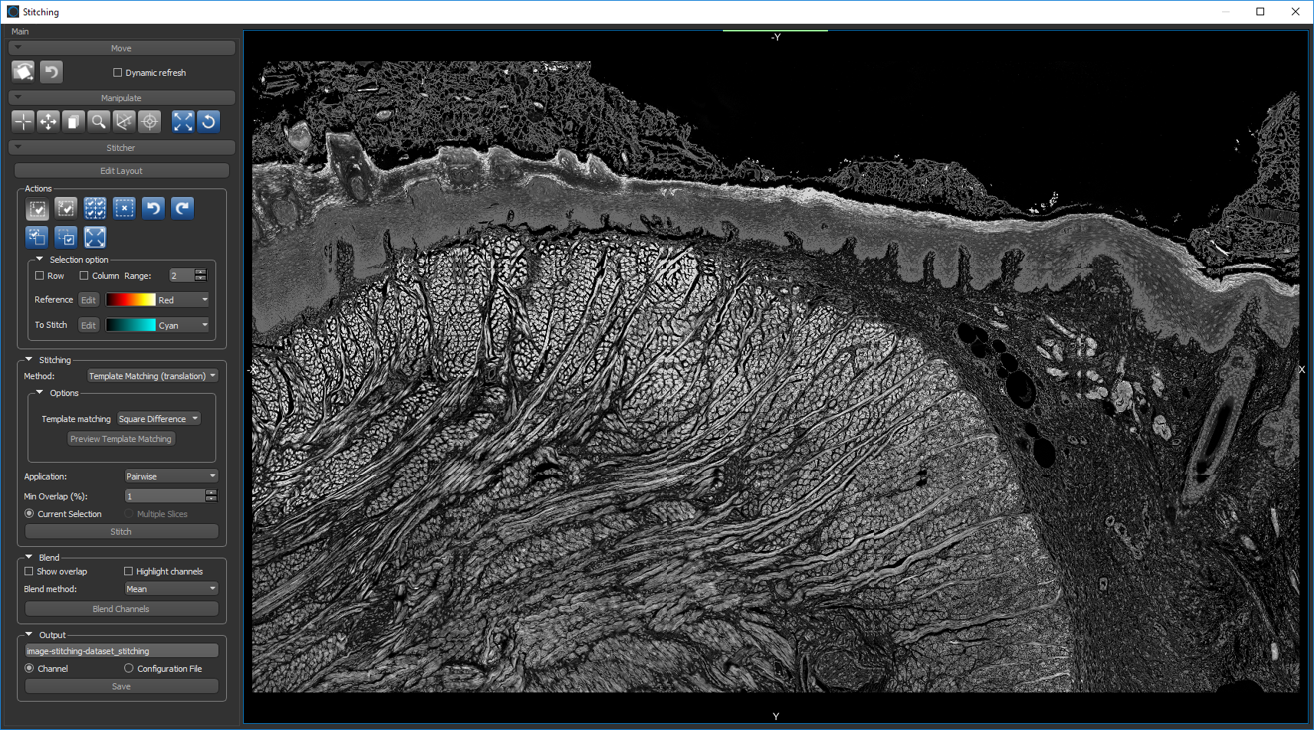Viewport: 1314px width, 730px height.
Task: Click the target reticle icon in Manipulate
Action: click(149, 122)
